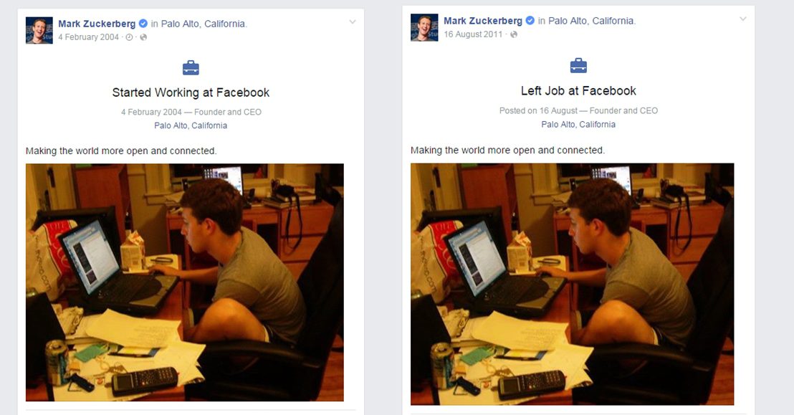Click the clock icon next to 4 February 2004
This screenshot has height=415, width=794.
pyautogui.click(x=129, y=37)
